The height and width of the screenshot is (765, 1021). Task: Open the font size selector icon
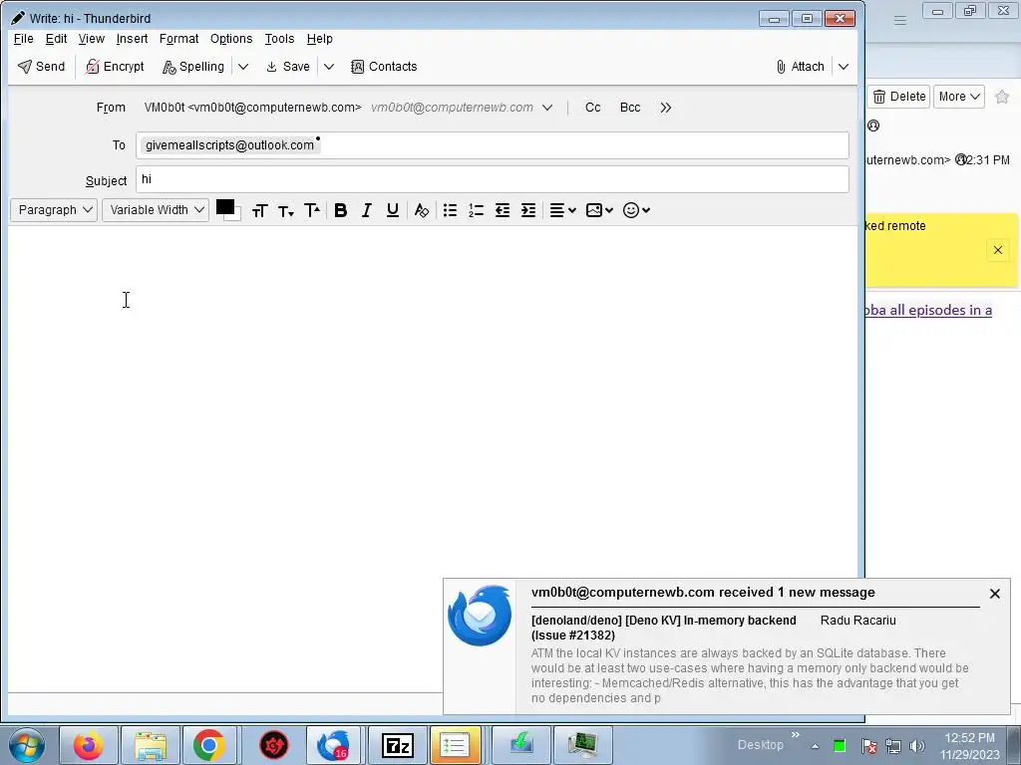click(x=260, y=210)
